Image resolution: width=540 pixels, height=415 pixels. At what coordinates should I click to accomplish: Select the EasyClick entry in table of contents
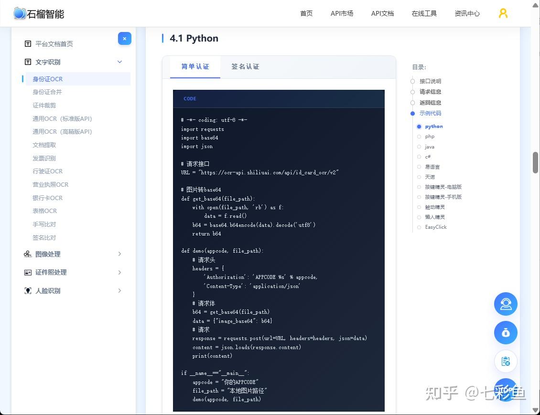click(x=436, y=227)
